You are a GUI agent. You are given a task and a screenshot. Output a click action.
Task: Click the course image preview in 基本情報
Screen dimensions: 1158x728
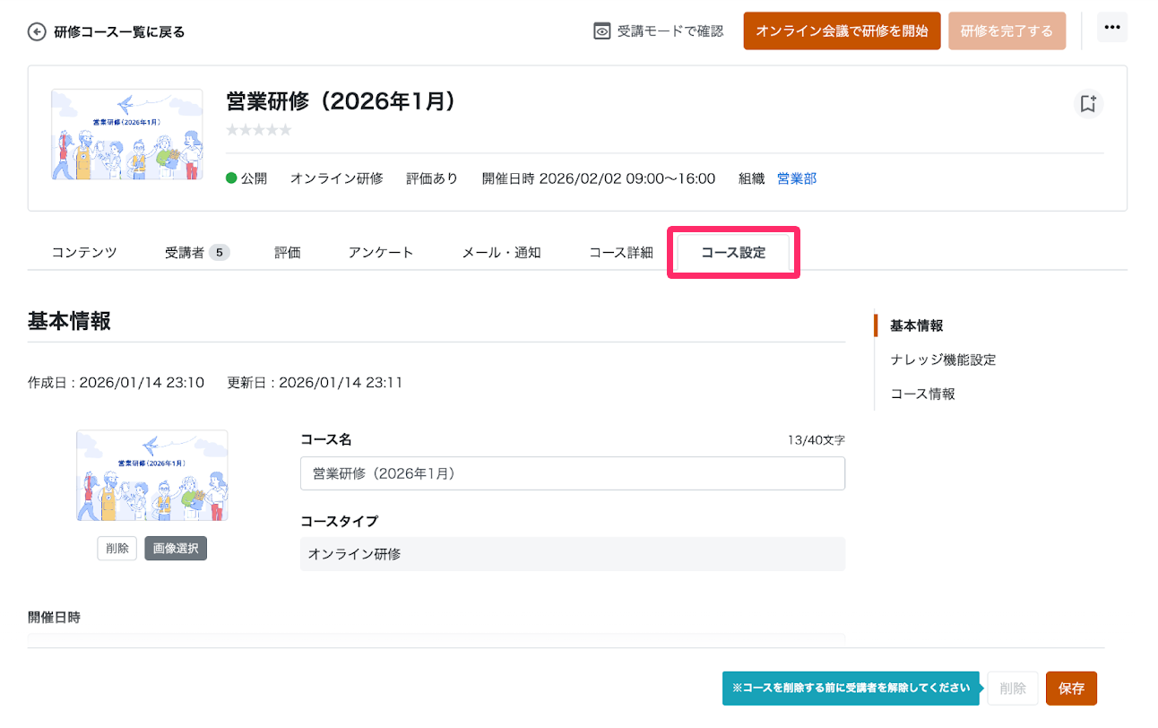pos(151,475)
